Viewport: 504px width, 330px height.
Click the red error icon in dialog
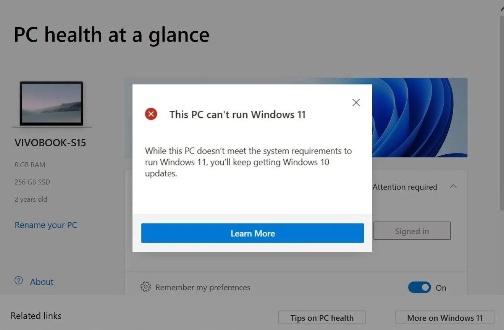151,114
